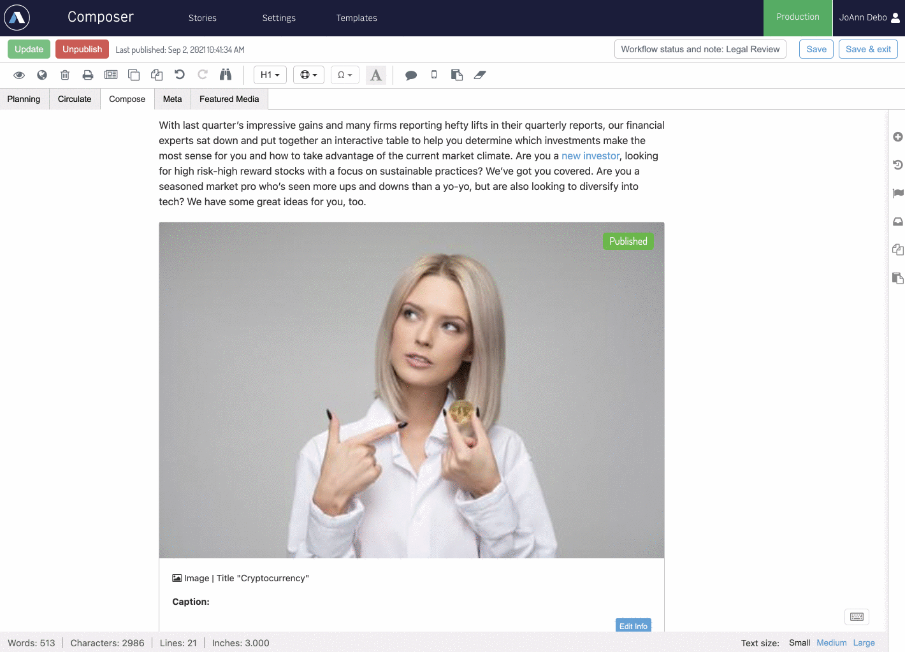
Task: Click the Production environment button
Action: [798, 18]
